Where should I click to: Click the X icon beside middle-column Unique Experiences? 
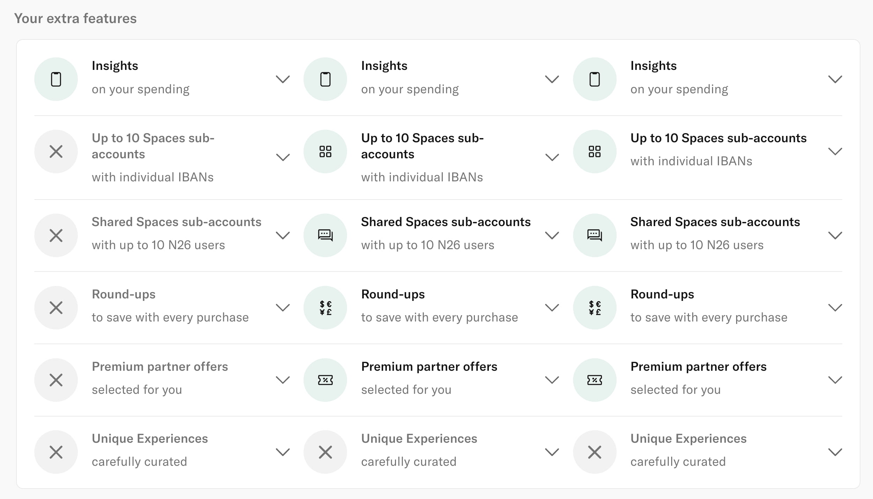325,452
